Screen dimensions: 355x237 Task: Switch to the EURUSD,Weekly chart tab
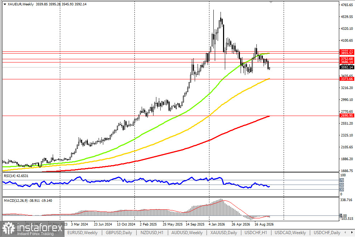[x=82, y=233]
